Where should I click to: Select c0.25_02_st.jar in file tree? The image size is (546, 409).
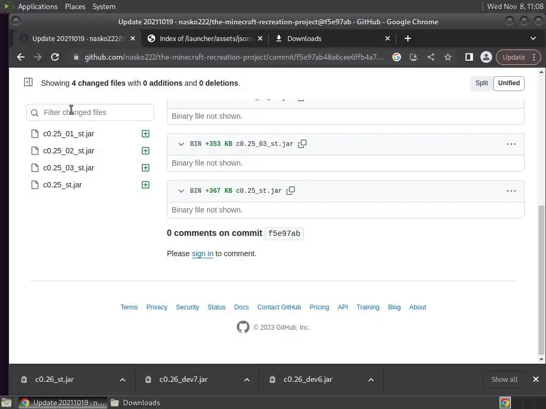pos(69,151)
